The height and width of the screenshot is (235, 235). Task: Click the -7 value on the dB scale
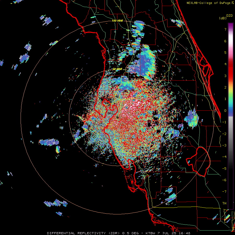click(224, 192)
